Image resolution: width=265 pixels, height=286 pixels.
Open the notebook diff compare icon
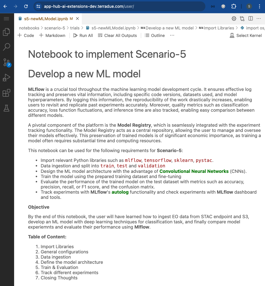tap(242, 18)
